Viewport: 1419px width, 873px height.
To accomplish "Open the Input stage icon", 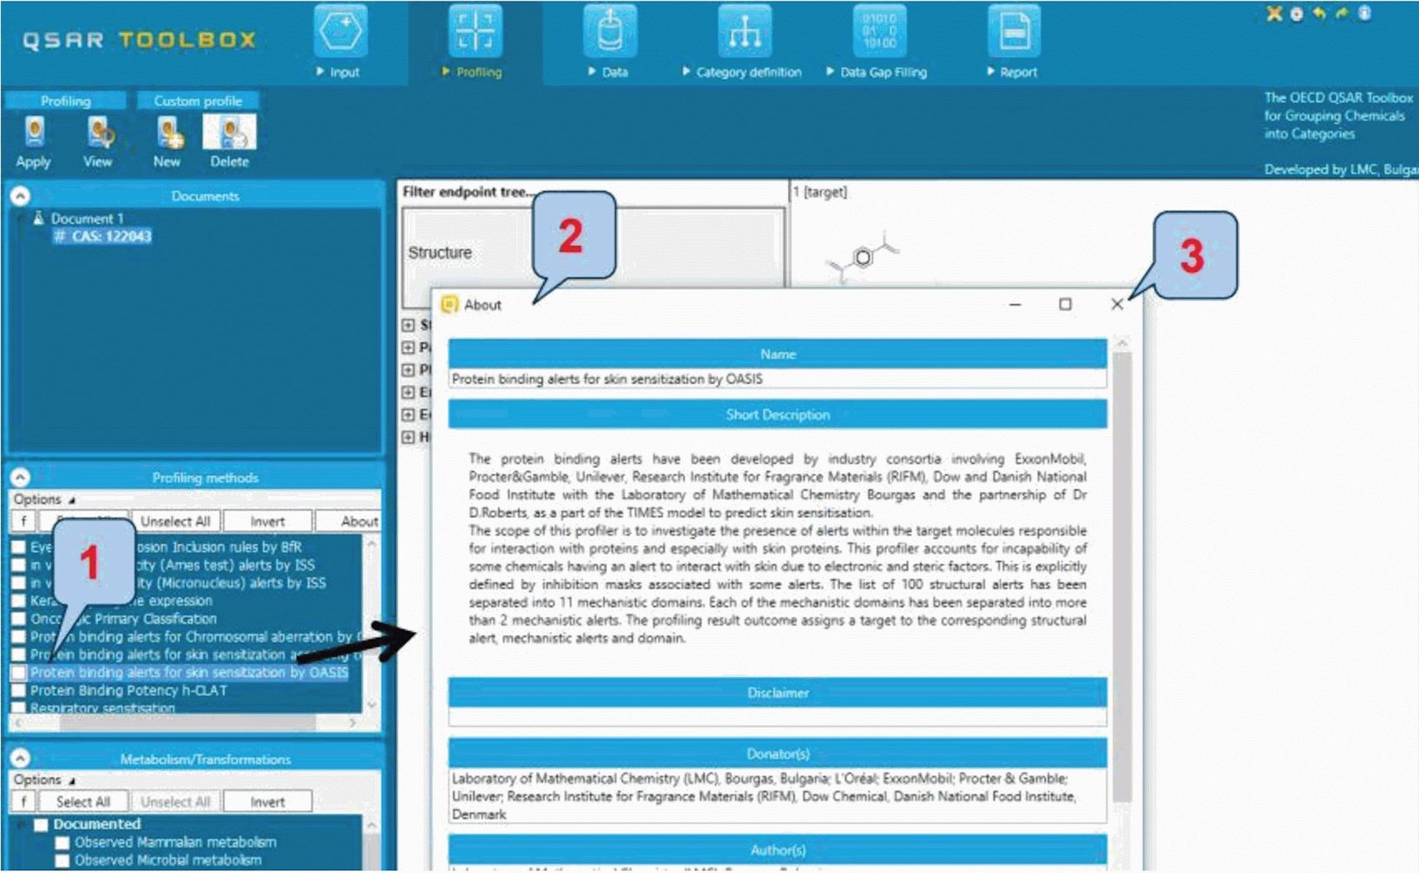I will click(339, 32).
